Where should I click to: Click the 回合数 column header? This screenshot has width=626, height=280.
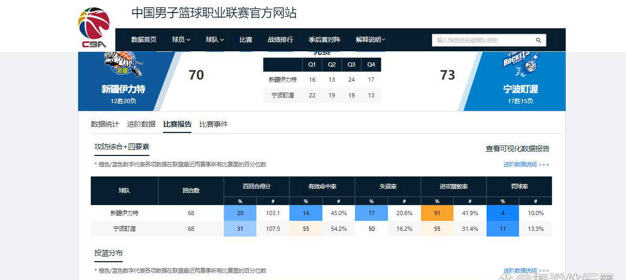pos(191,191)
